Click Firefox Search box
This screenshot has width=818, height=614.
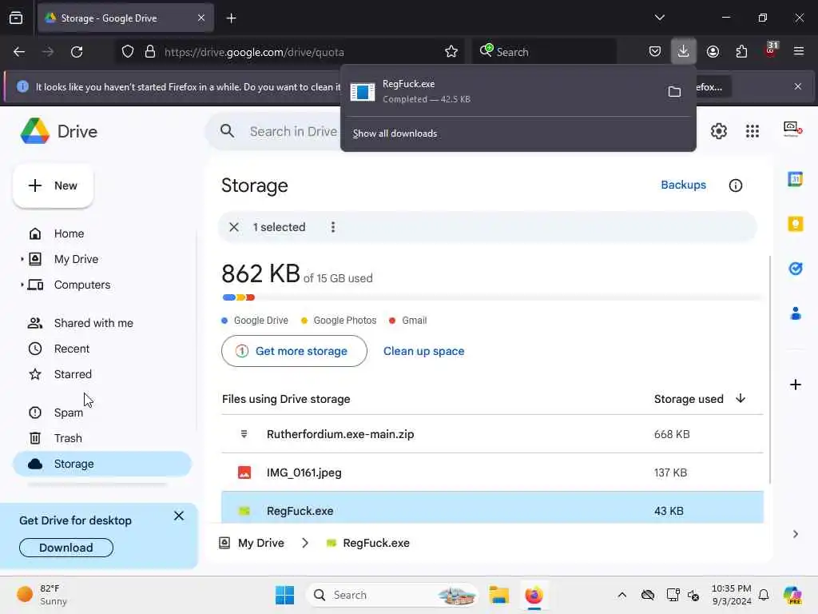coord(544,52)
